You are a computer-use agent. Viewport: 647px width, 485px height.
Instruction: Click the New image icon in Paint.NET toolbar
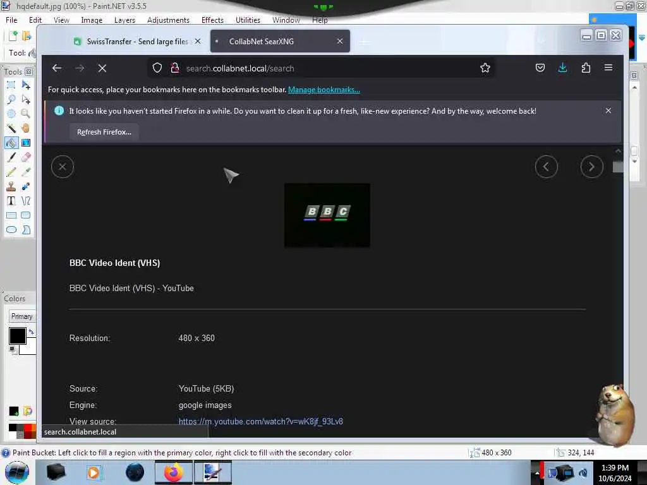[x=13, y=36]
